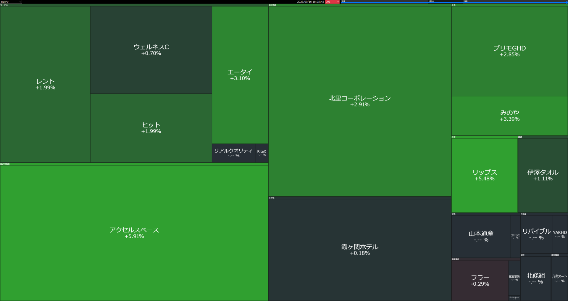Select the 山本通産 tile

[x=481, y=237]
